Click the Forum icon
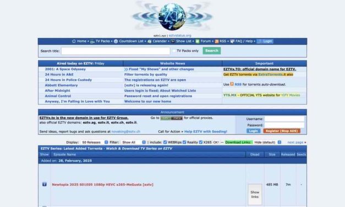345x207 pixels. pos(198,41)
